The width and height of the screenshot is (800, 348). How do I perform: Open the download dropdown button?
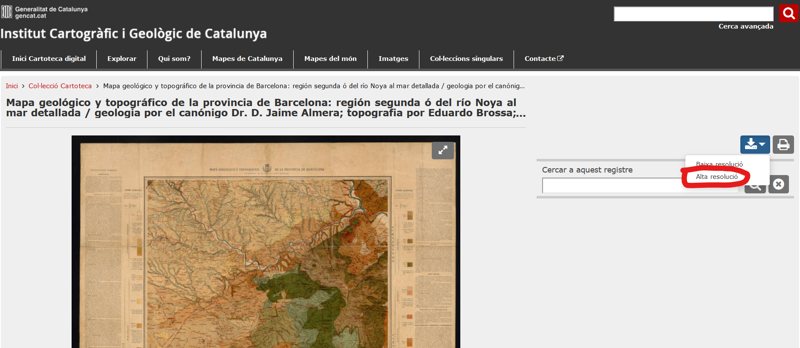coord(755,145)
